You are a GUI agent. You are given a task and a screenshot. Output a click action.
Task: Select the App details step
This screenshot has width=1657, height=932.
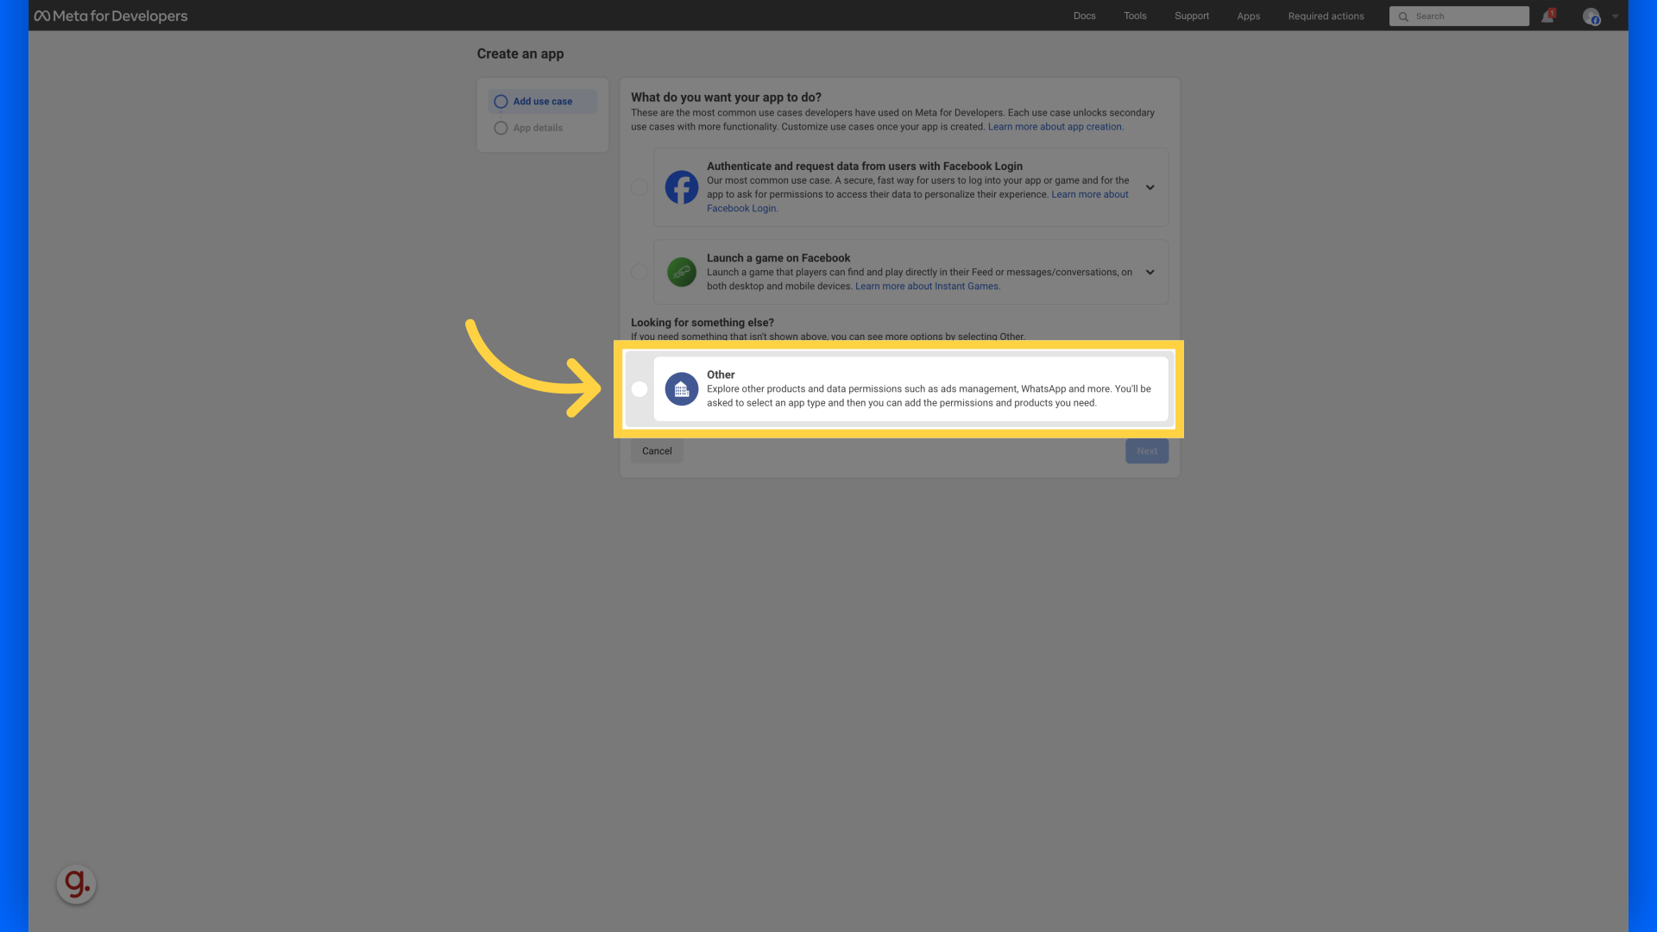coord(527,128)
